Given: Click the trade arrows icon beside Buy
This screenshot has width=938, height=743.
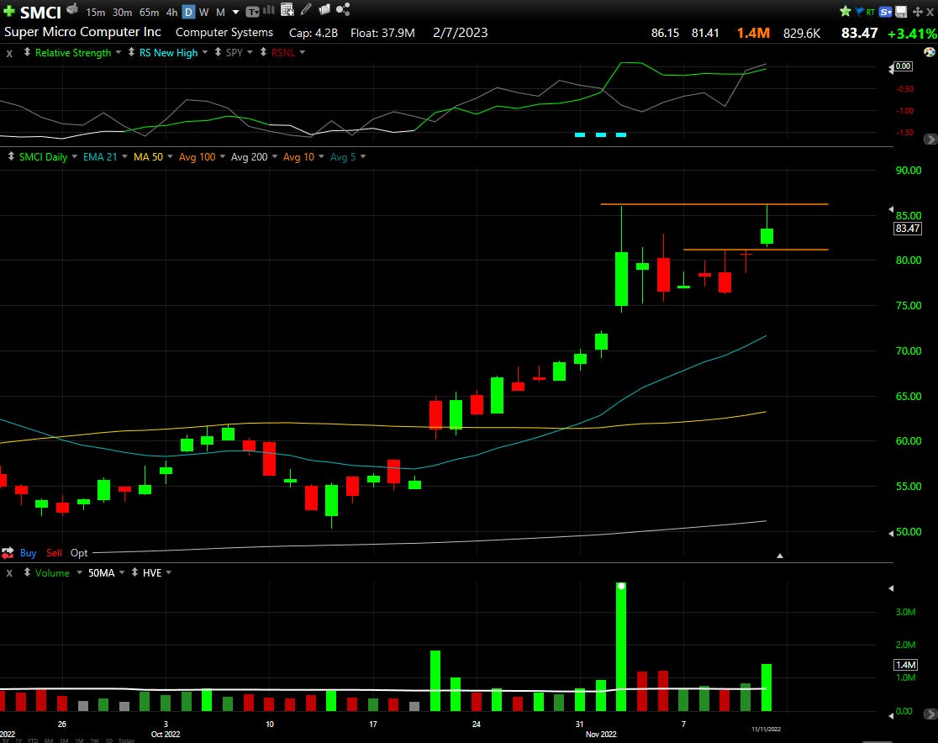Looking at the screenshot, I should [8, 553].
